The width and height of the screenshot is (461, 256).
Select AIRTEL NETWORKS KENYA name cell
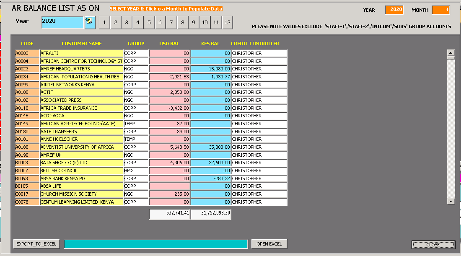[81, 85]
